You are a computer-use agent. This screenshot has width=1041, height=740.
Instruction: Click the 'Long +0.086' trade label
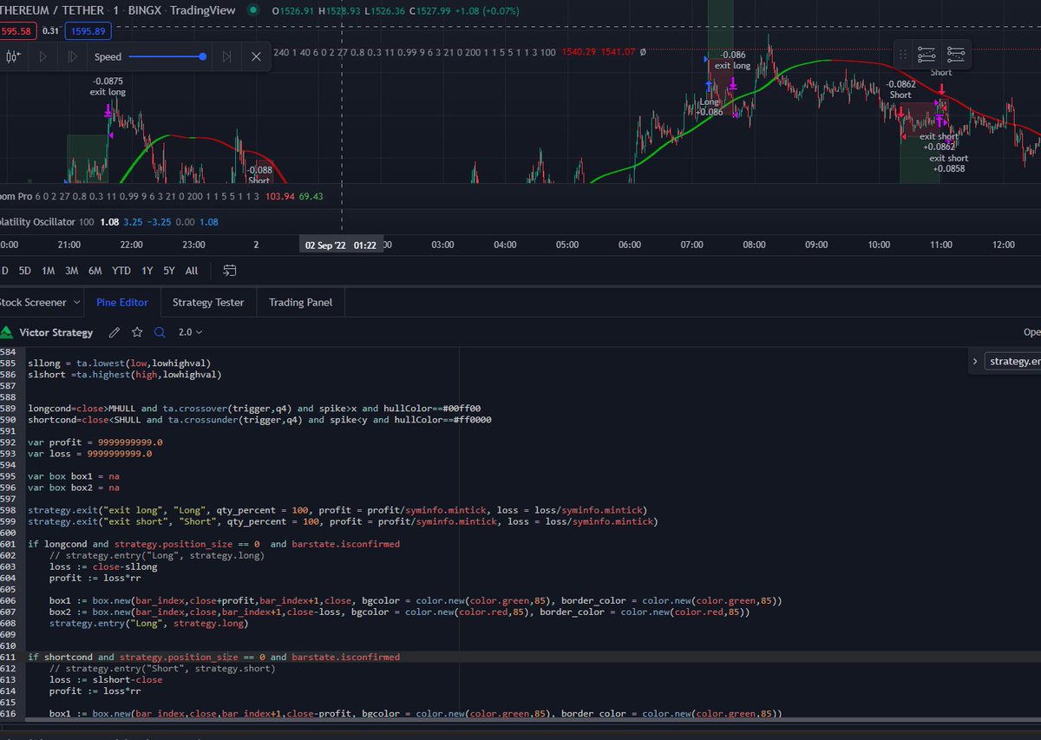710,107
